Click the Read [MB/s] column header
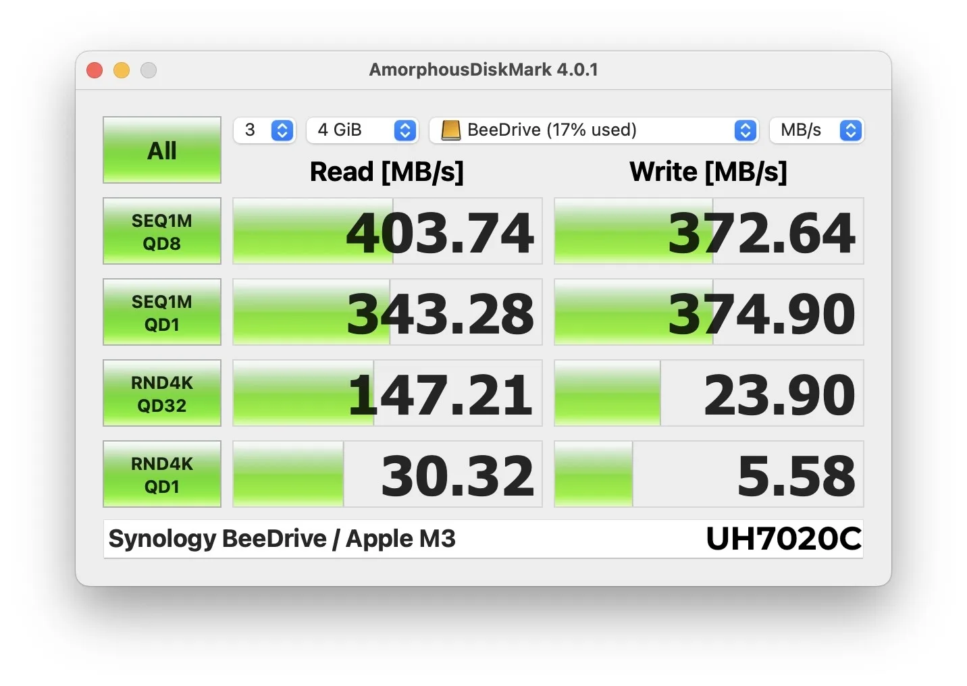The width and height of the screenshot is (967, 686). pyautogui.click(x=387, y=171)
